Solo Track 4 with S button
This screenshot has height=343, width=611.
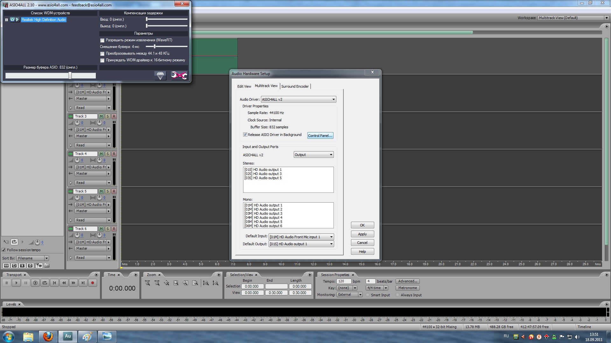click(108, 154)
